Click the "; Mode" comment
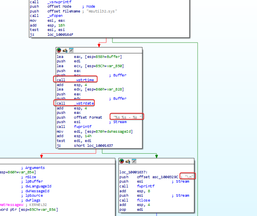Screen dimensions: 257x216 (x=89, y=6)
